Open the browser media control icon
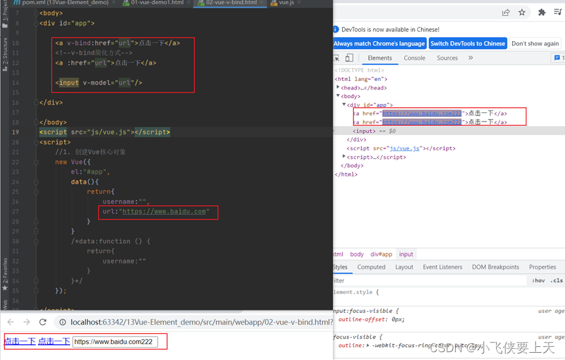The width and height of the screenshot is (565, 360). tap(557, 12)
